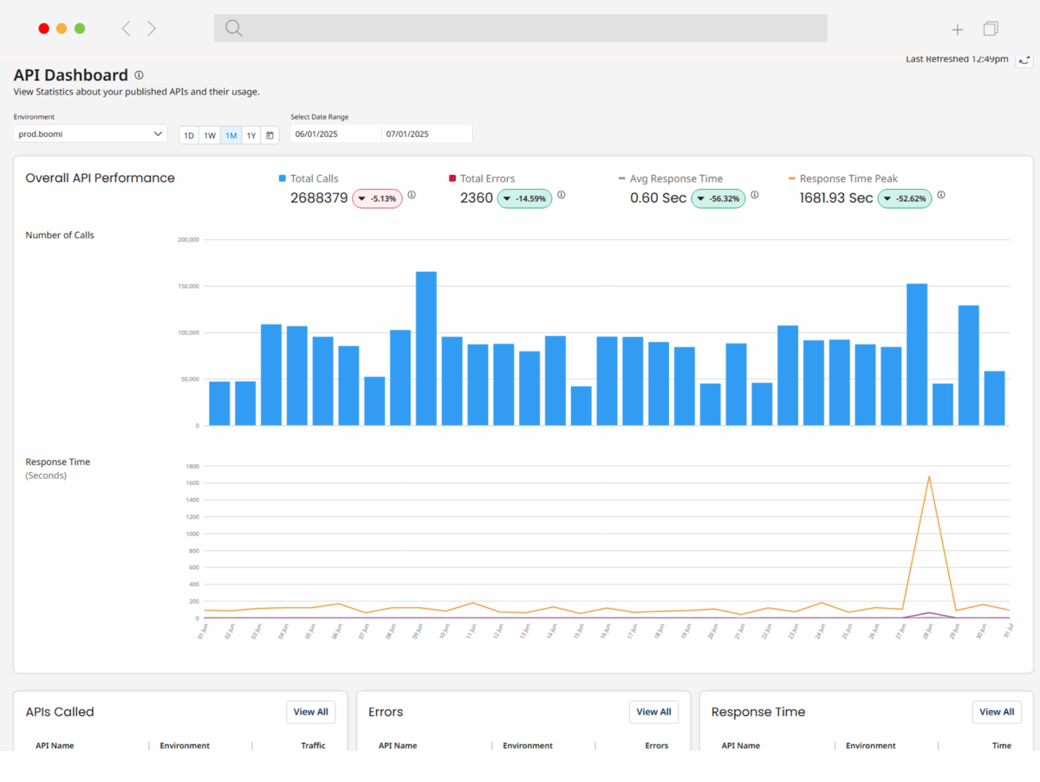Click the blue Total Calls legend swatch
Viewport: 1040px width, 782px height.
[283, 178]
